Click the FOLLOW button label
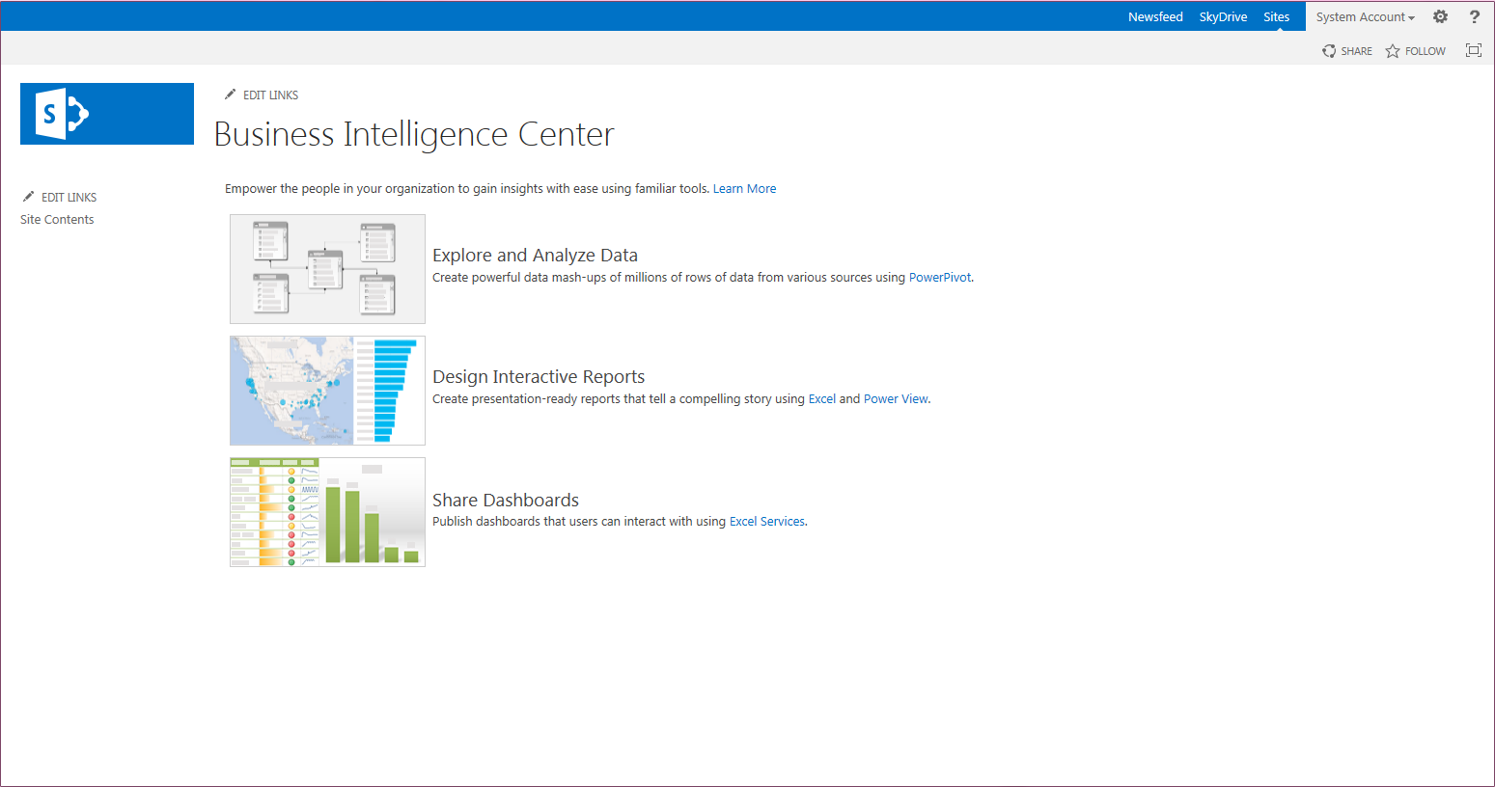Screen dimensions: 1495x787 (x=1425, y=51)
